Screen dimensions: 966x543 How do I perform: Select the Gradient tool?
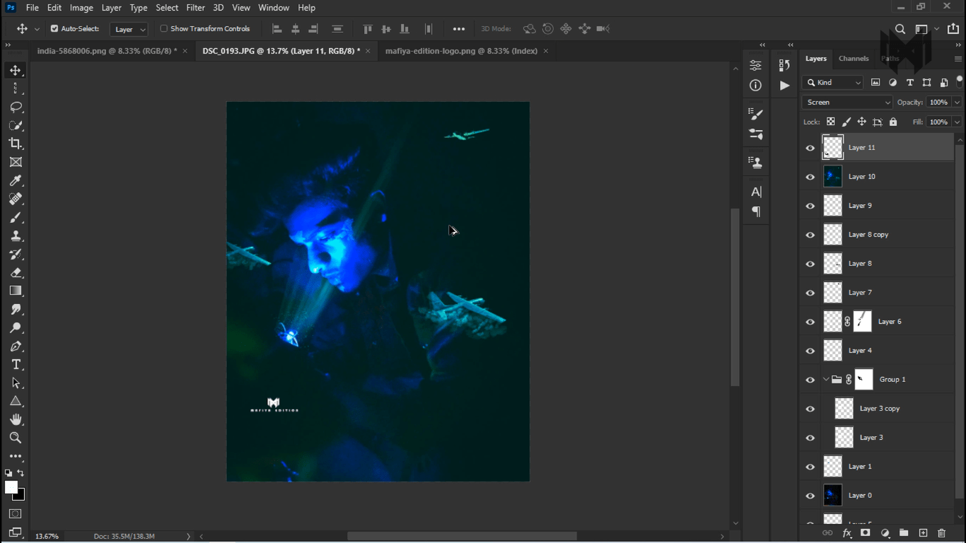tap(16, 291)
